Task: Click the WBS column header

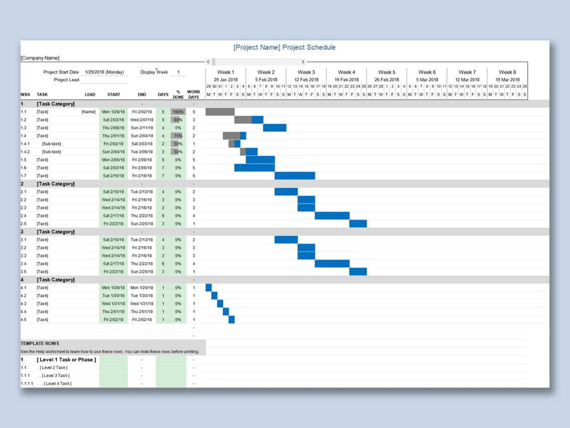Action: point(25,95)
